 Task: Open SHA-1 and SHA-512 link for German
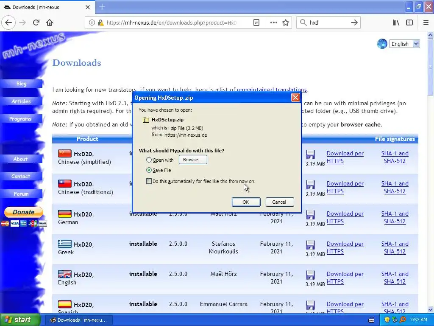click(395, 217)
